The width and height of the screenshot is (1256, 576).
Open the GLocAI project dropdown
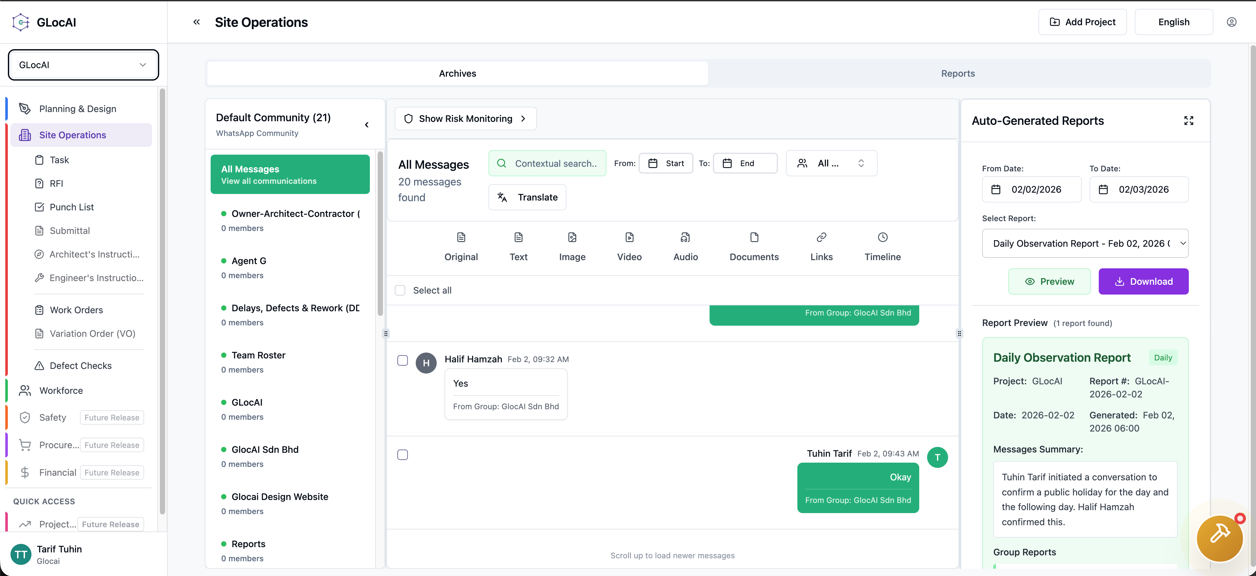pyautogui.click(x=83, y=65)
